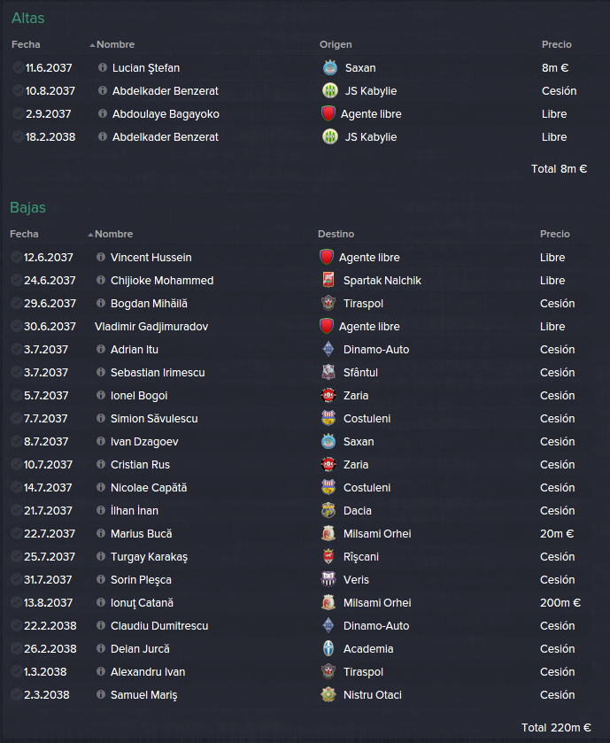Click the JS Kabylie badge in the 10.8.2037 row
Screen dimensions: 610x743
[x=330, y=90]
